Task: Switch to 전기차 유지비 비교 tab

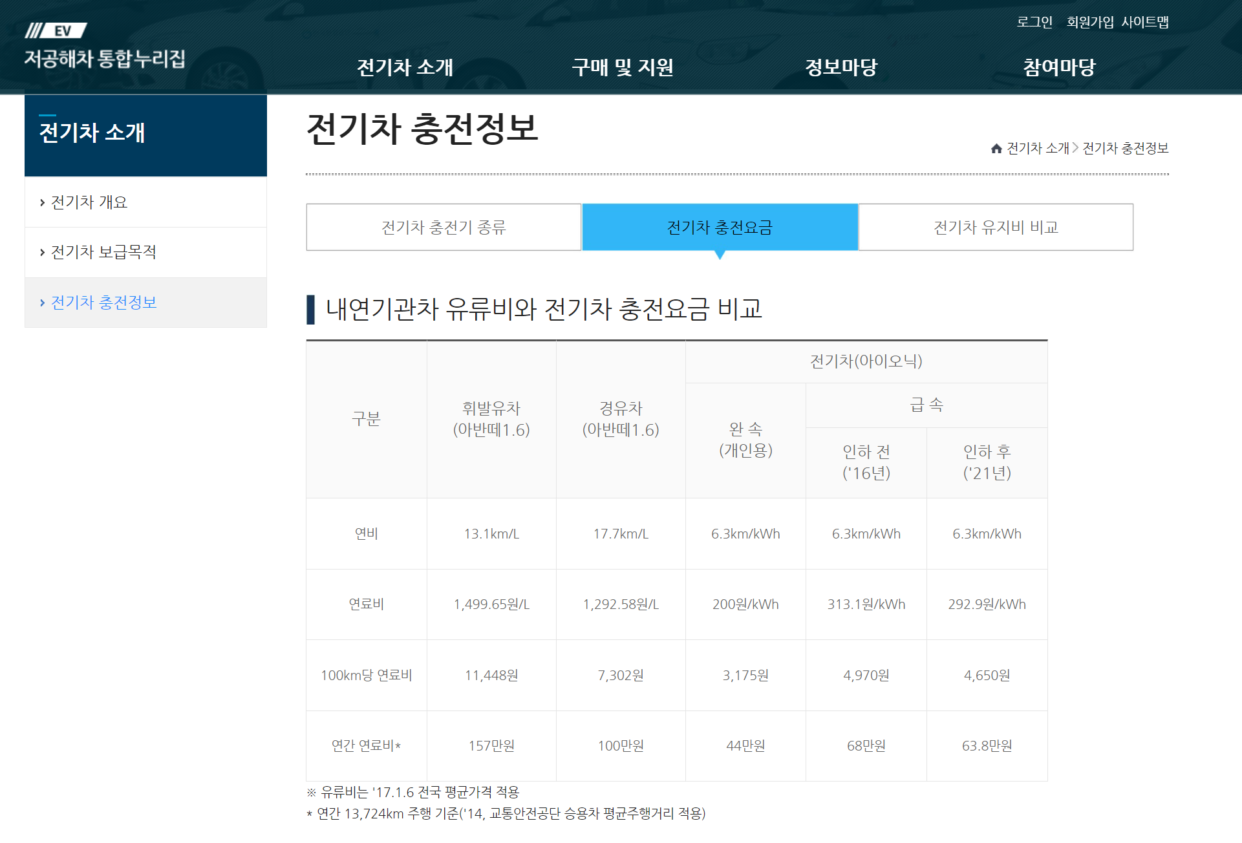Action: (996, 228)
